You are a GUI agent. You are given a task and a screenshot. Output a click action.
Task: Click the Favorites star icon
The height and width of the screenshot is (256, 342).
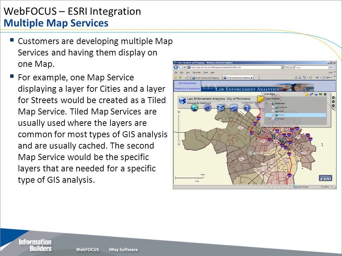[175, 77]
